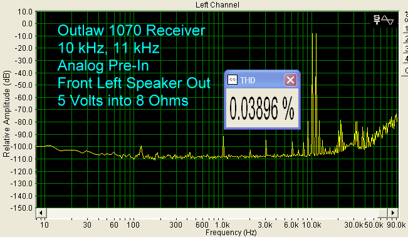Click the partially visible C button at right
The image size is (408, 237).
coord(405,71)
